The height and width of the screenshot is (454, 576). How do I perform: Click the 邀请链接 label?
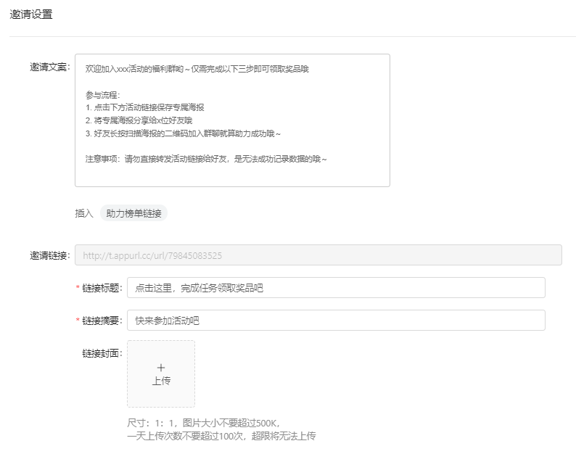coord(50,255)
